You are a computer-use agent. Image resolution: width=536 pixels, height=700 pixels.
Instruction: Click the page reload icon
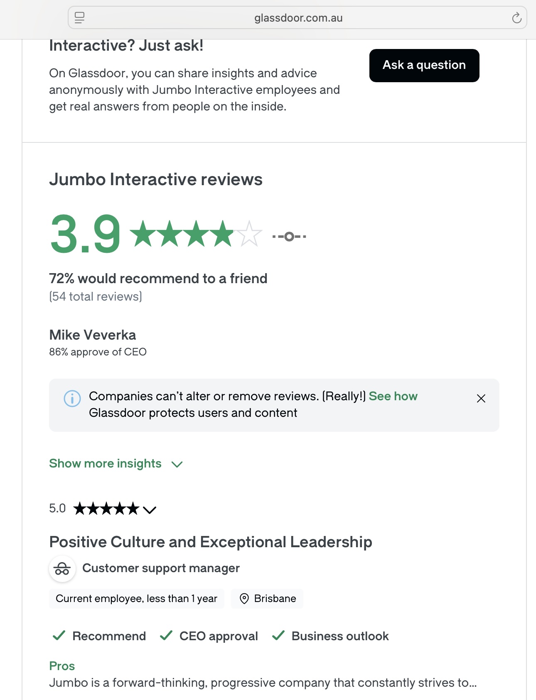[516, 18]
